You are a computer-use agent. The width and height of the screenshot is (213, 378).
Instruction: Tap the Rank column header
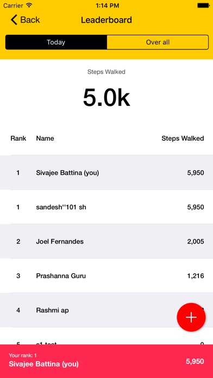tap(18, 138)
